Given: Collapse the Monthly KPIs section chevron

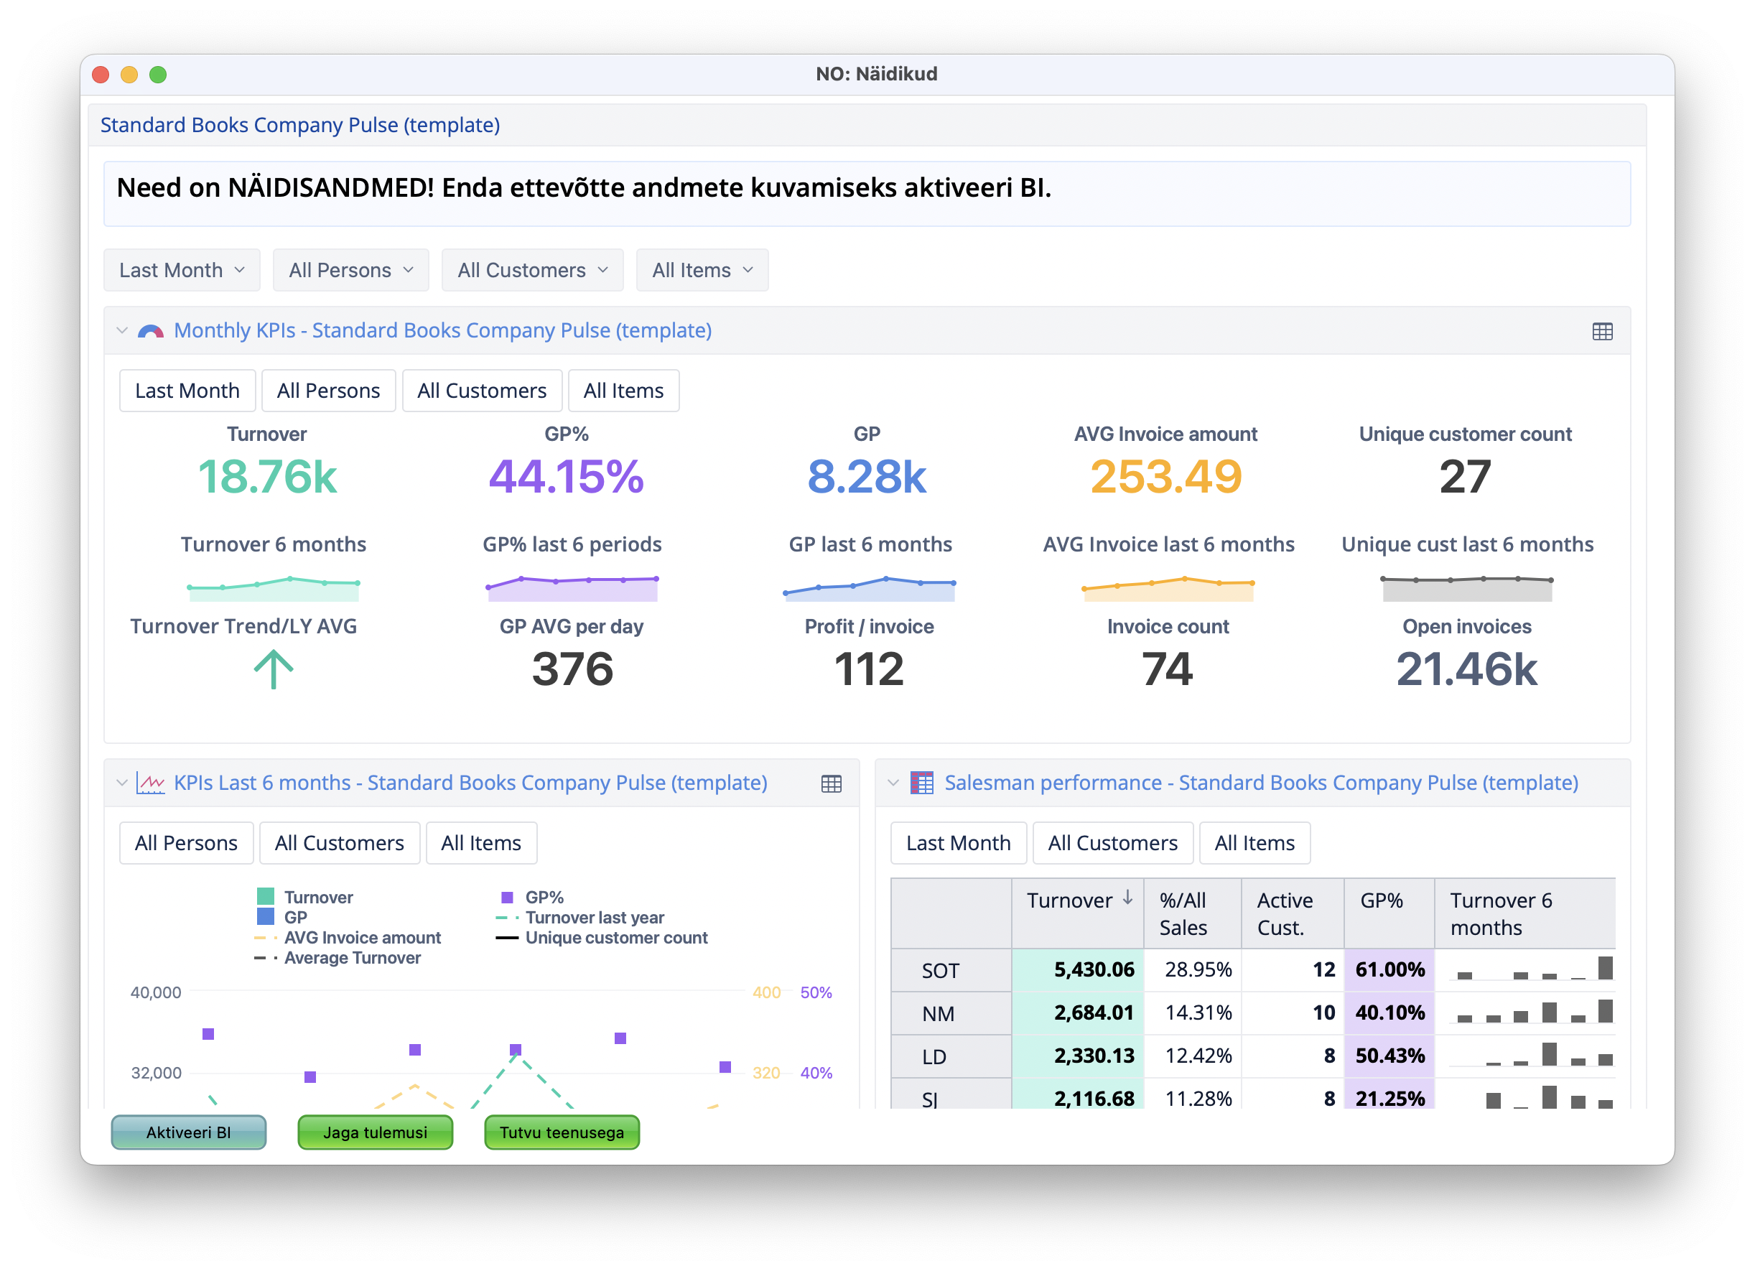Looking at the screenshot, I should click(x=121, y=331).
